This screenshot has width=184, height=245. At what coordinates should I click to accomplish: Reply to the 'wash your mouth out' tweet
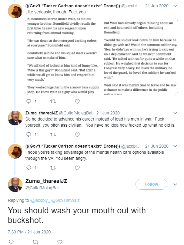click(11, 242)
